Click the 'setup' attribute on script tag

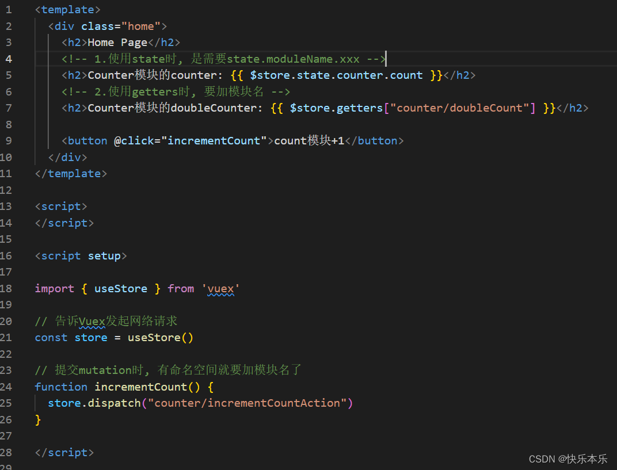point(104,256)
